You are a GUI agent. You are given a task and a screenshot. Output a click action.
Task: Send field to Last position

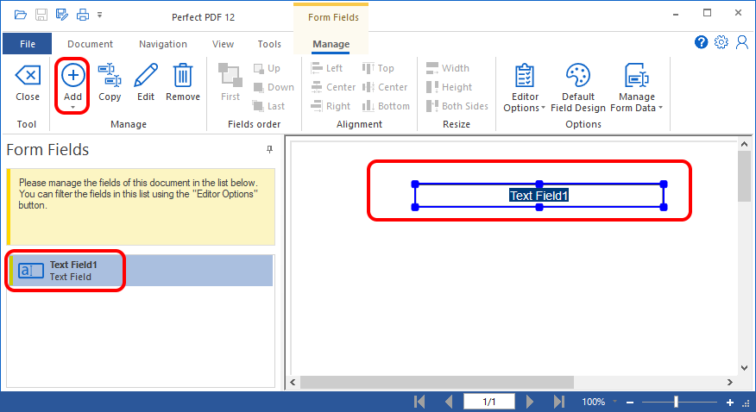point(269,106)
